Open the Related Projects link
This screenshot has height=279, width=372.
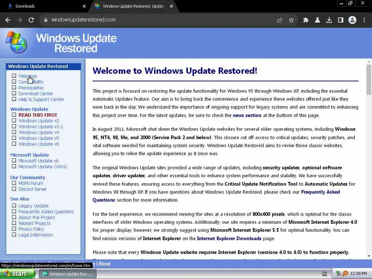pos(35,223)
